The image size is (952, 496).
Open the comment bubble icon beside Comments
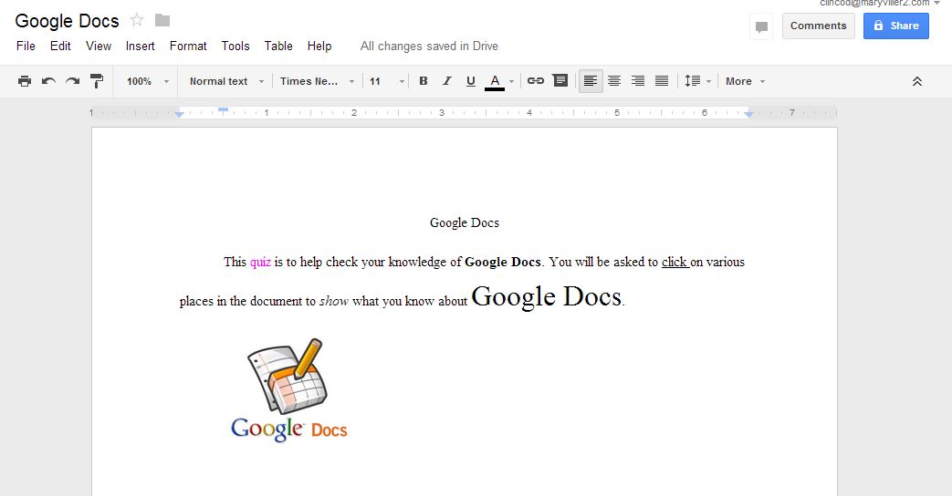pyautogui.click(x=761, y=26)
